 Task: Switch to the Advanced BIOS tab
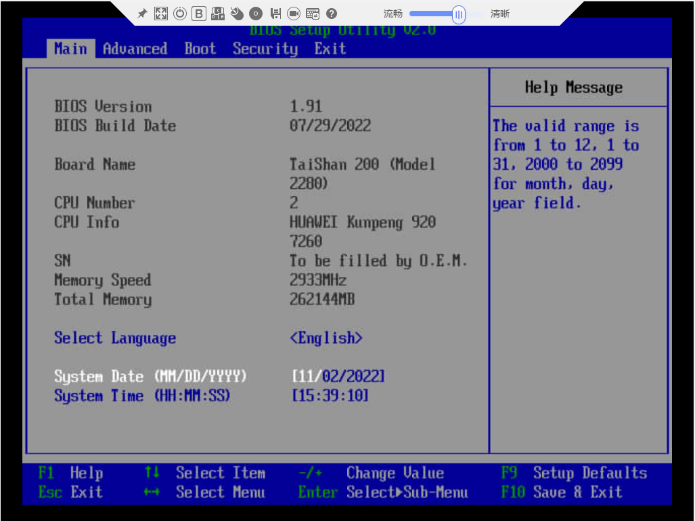[x=135, y=48]
